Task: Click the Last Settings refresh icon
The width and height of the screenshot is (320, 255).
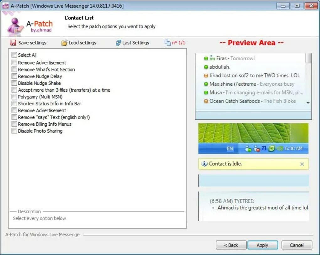Action: [118, 43]
